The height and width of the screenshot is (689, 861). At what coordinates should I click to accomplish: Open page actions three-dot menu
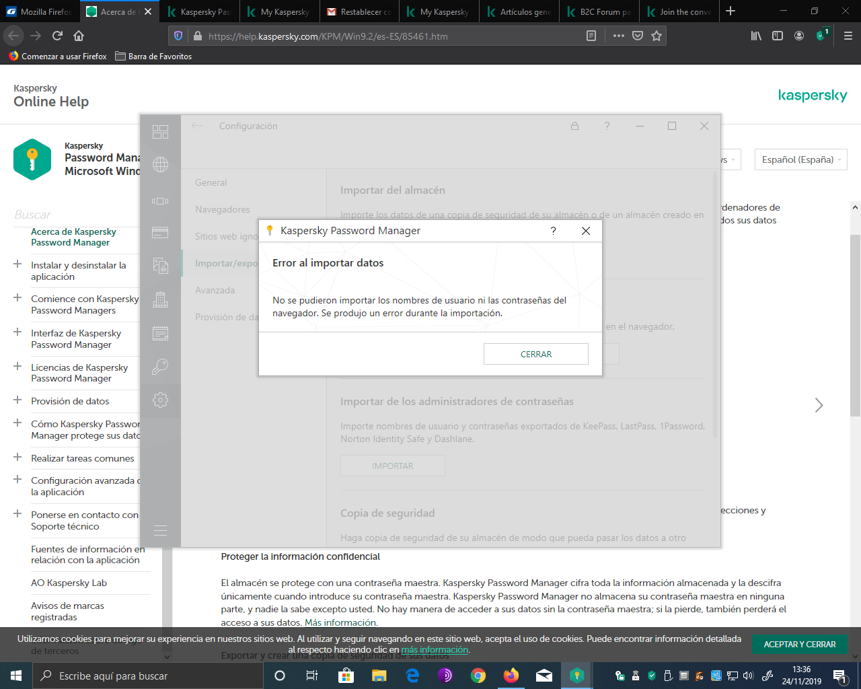(x=619, y=36)
